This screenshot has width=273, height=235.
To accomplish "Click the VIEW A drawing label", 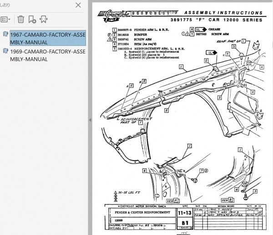I will tap(173, 201).
